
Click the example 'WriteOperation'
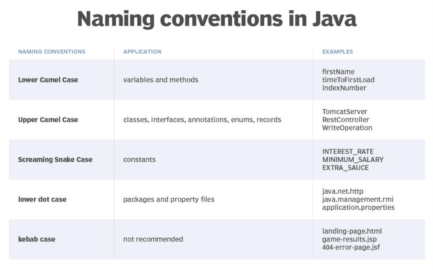coord(347,128)
